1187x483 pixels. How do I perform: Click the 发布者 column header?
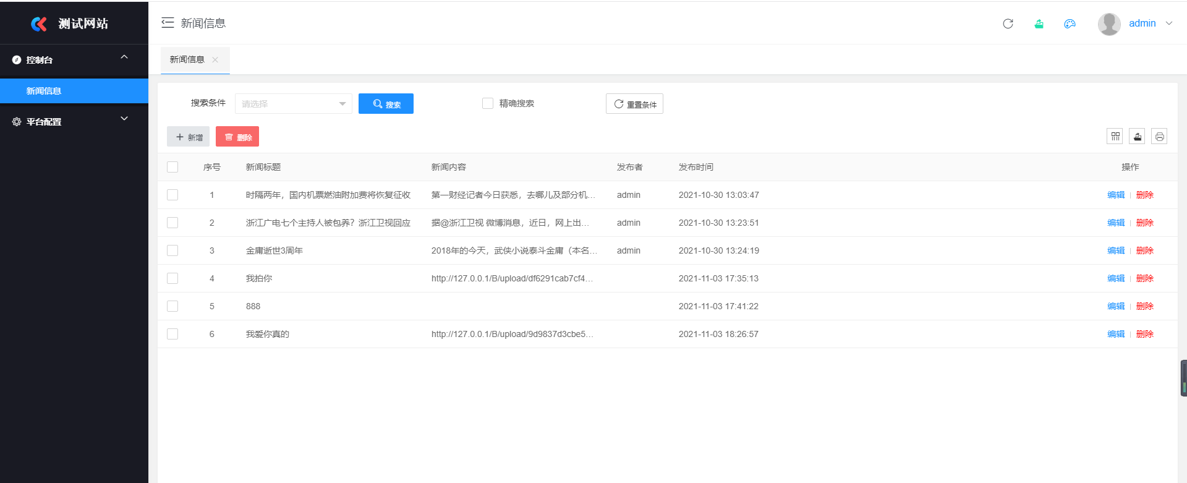pos(630,167)
